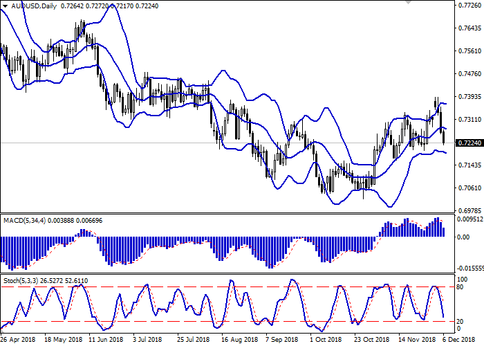Click the Stochastic 20 level label
Screen dimensions: 484x346
point(461,322)
